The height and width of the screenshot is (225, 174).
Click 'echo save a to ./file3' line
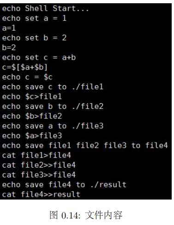(53, 126)
